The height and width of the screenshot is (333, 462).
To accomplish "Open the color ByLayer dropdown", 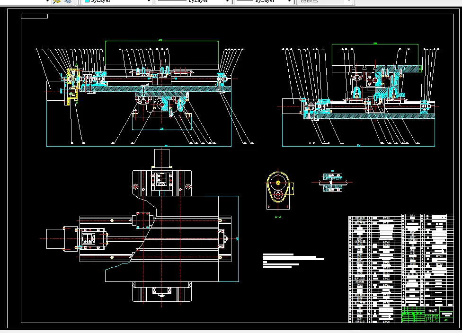I will pos(117,1).
